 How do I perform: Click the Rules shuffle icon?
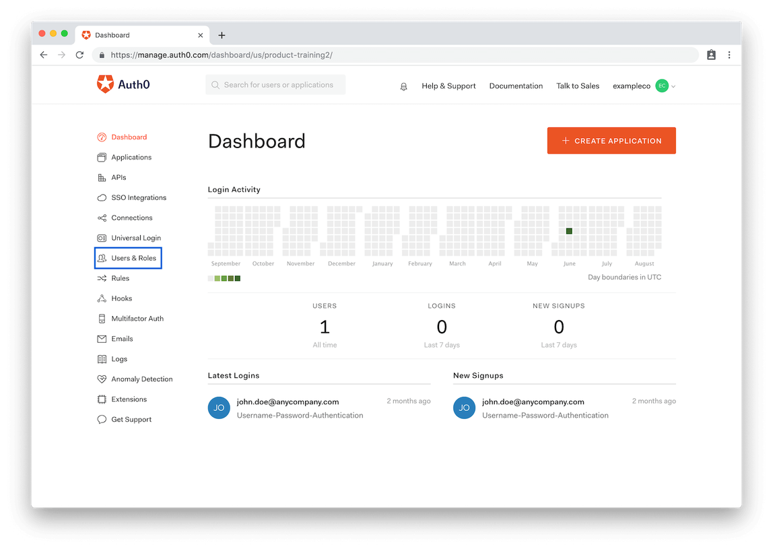(x=102, y=278)
